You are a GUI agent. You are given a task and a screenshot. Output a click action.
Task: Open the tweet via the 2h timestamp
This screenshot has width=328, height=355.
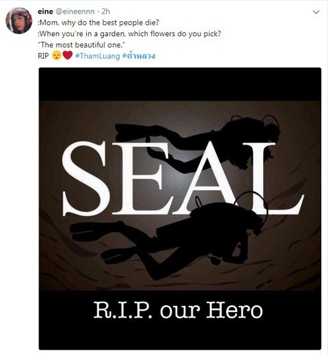point(105,12)
